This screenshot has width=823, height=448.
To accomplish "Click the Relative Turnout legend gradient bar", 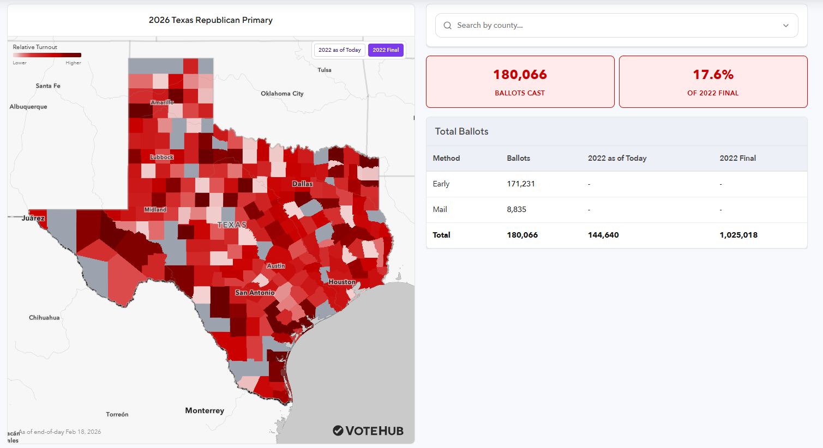I will click(x=47, y=55).
